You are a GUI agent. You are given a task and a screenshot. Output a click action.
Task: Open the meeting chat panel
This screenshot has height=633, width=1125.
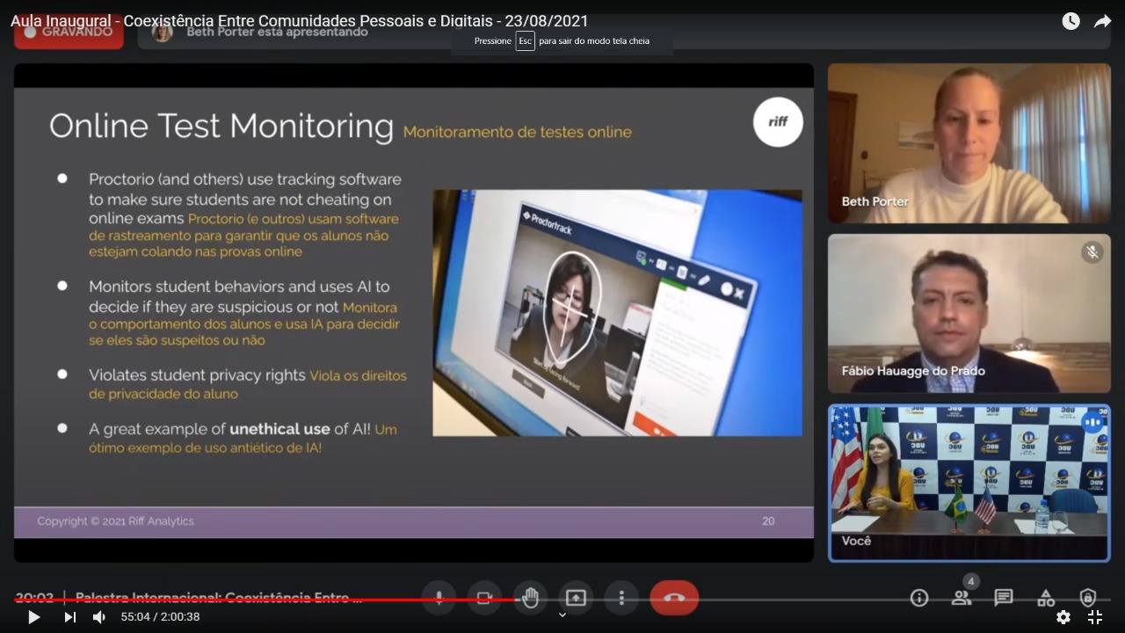click(1004, 598)
